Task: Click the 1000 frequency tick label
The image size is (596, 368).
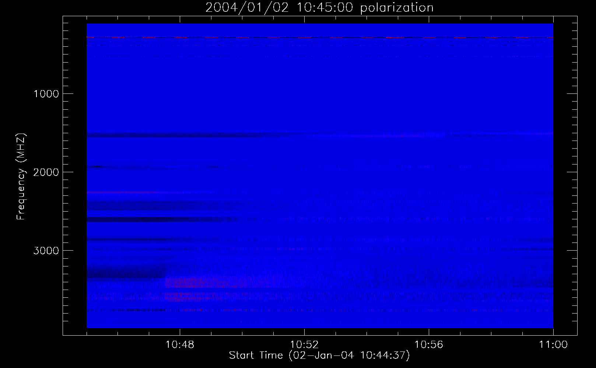Action: click(46, 94)
